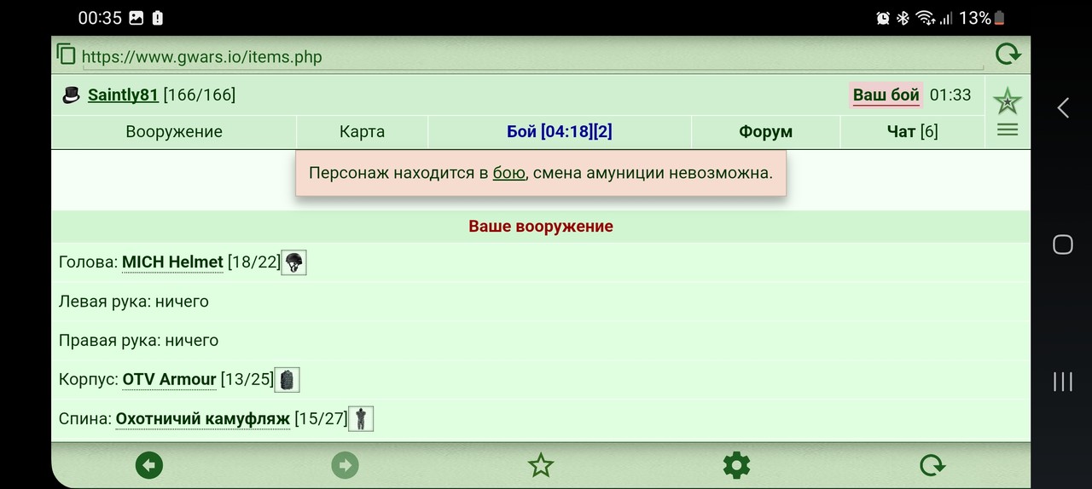
Task: Go forward with the bottom right-arrow button
Action: tap(345, 465)
